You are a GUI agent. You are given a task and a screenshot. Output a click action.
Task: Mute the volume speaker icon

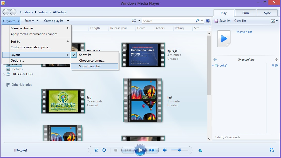click(165, 150)
